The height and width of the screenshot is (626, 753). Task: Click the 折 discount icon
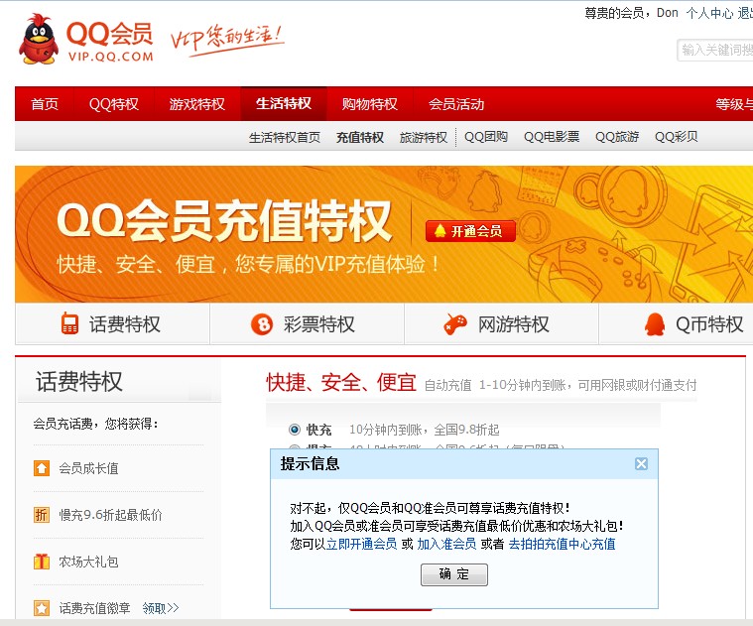pos(42,515)
